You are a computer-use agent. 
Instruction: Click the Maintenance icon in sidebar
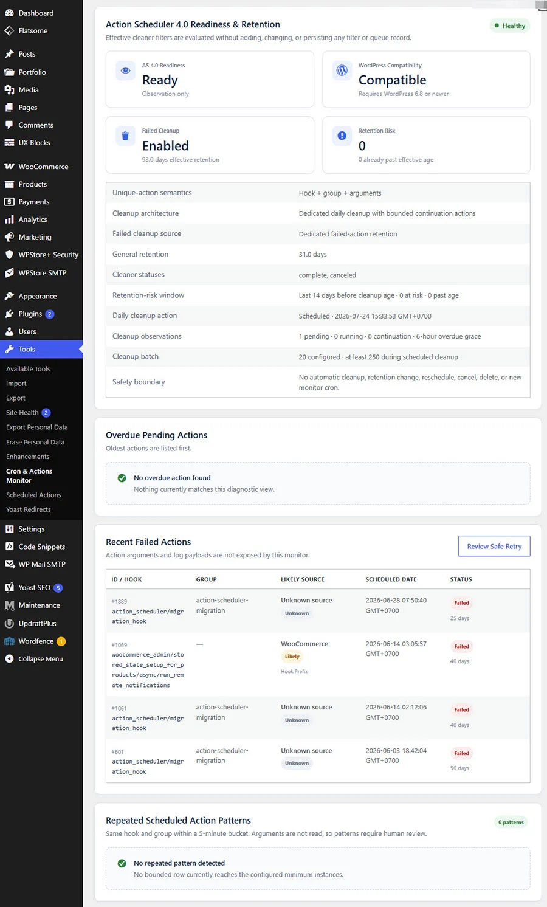click(9, 605)
